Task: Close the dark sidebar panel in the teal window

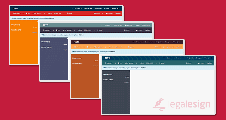Action: click(x=129, y=71)
